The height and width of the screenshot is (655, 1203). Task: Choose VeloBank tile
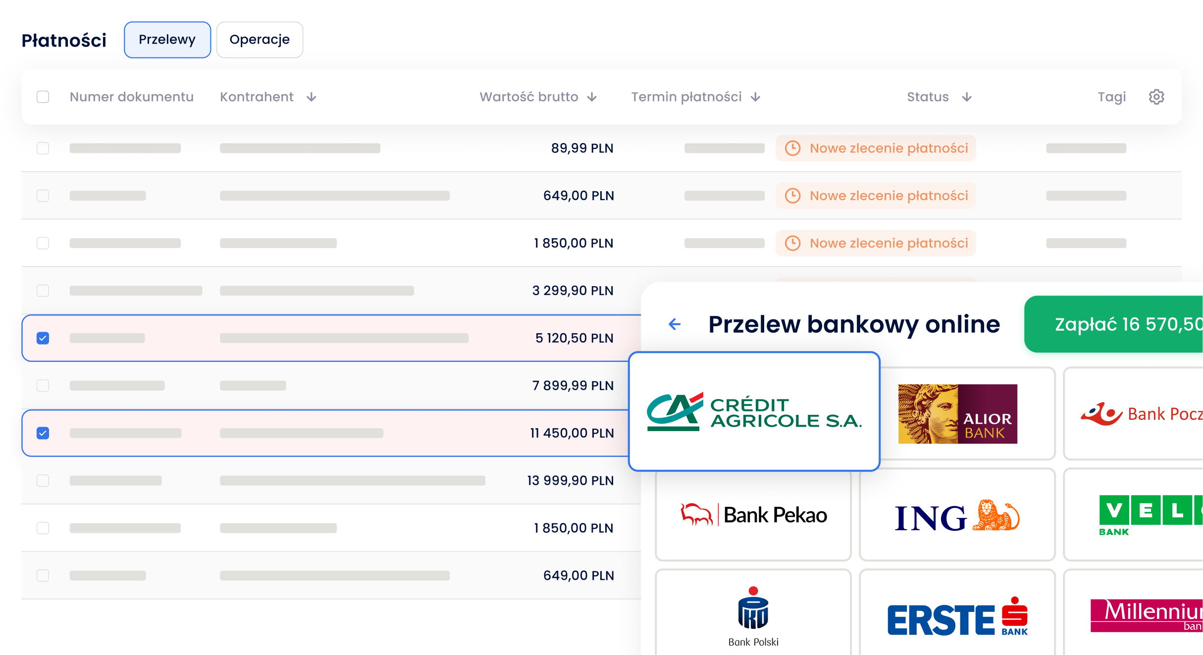click(x=1134, y=515)
